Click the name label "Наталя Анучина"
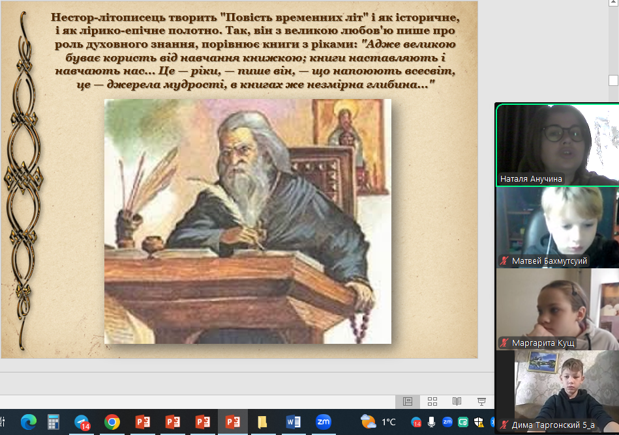 [531, 179]
